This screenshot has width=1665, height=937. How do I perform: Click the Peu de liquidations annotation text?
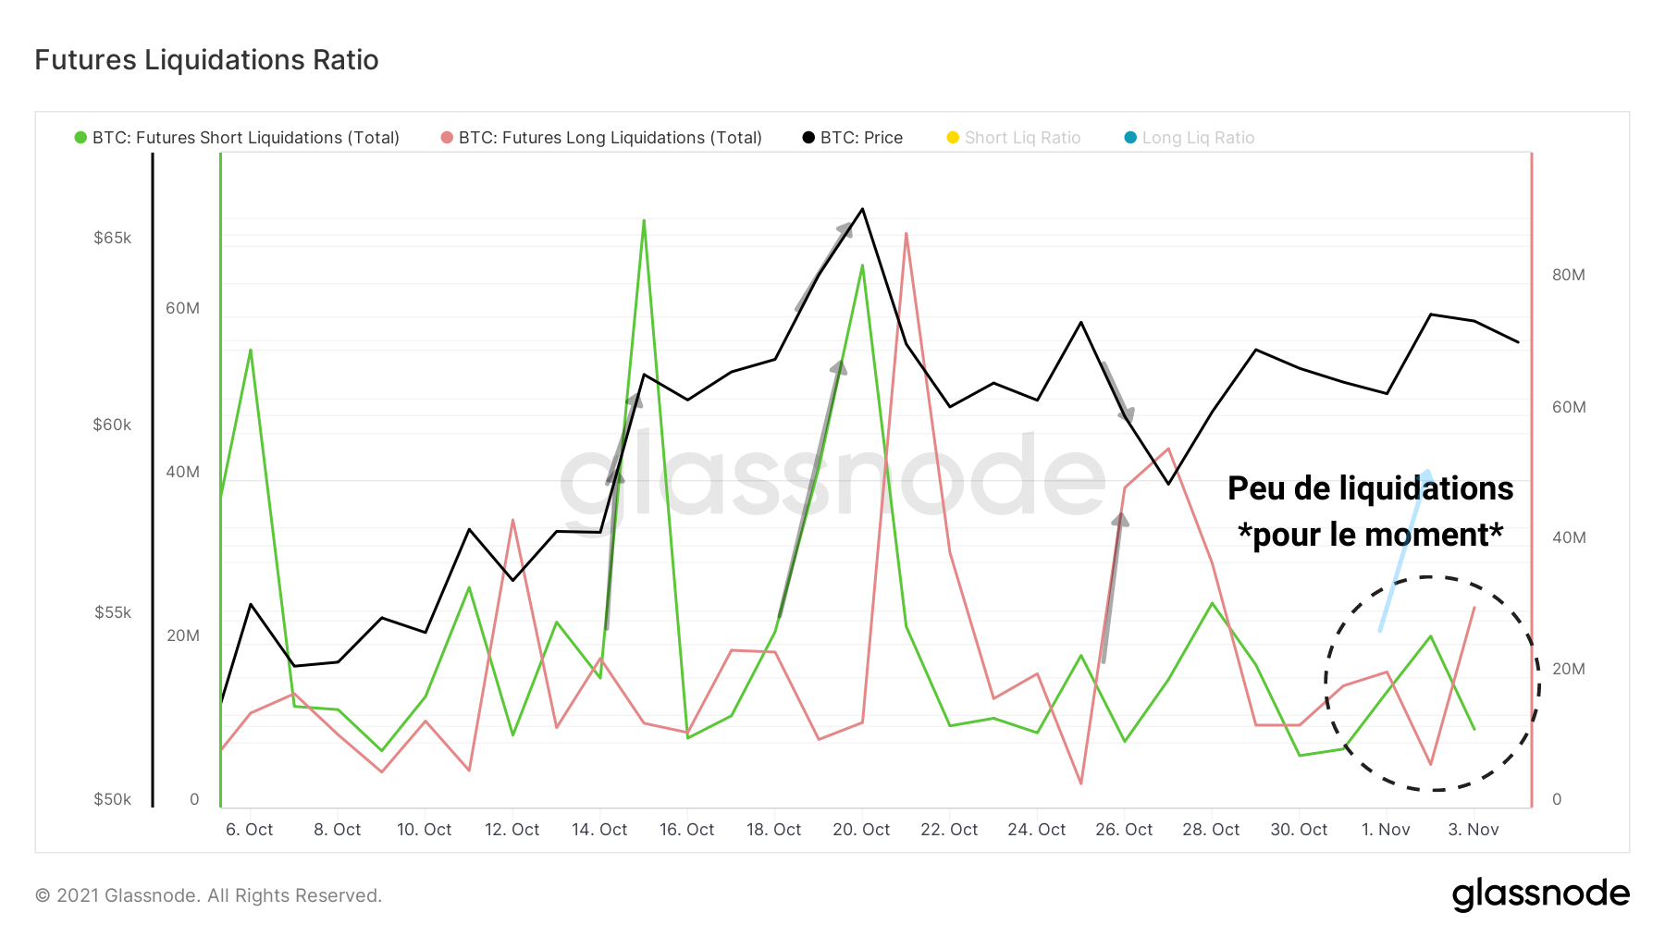pos(1370,488)
